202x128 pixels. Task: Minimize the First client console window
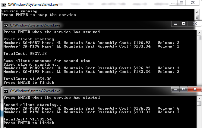(x=175, y=23)
